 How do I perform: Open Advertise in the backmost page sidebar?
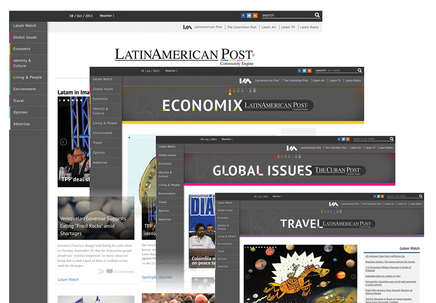coord(28,124)
